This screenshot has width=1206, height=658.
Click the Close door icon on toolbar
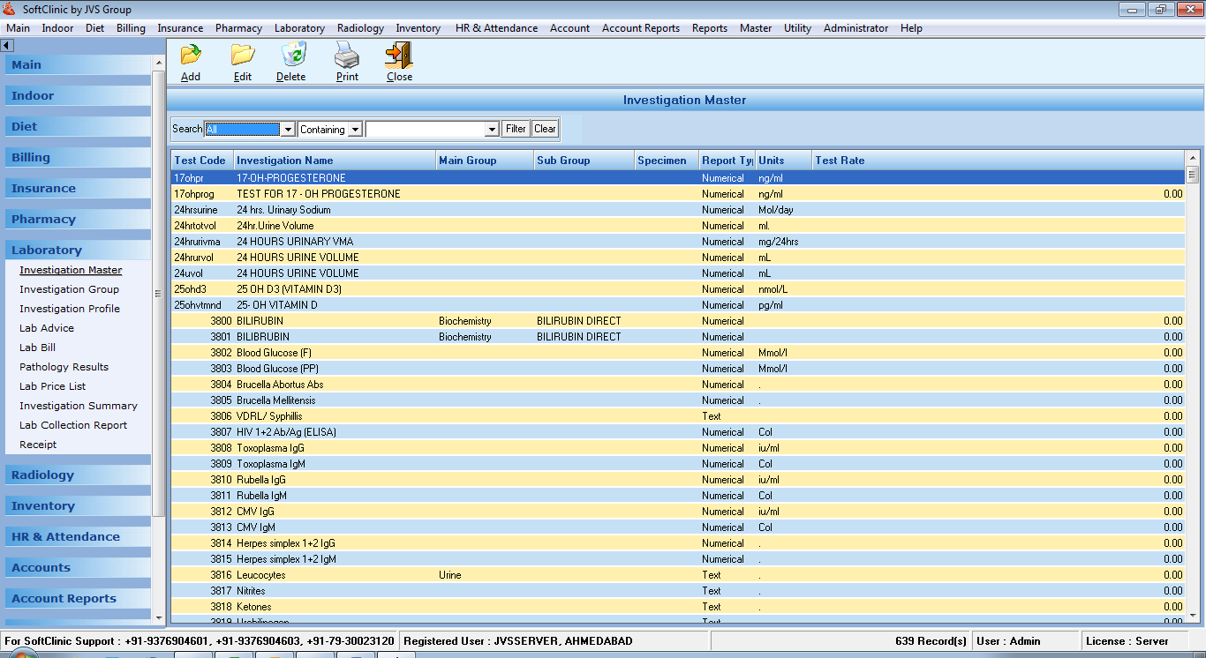[398, 62]
